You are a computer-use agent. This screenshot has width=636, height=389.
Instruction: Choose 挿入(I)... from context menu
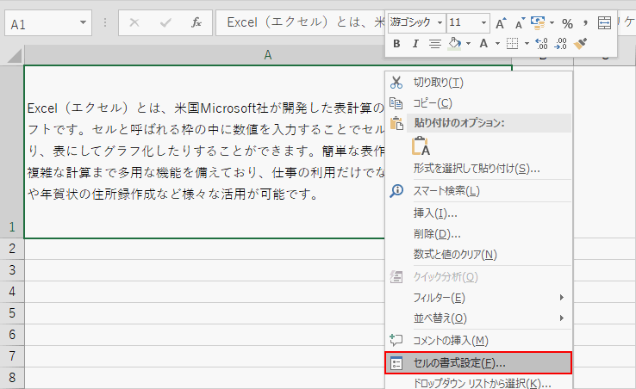[478, 213]
